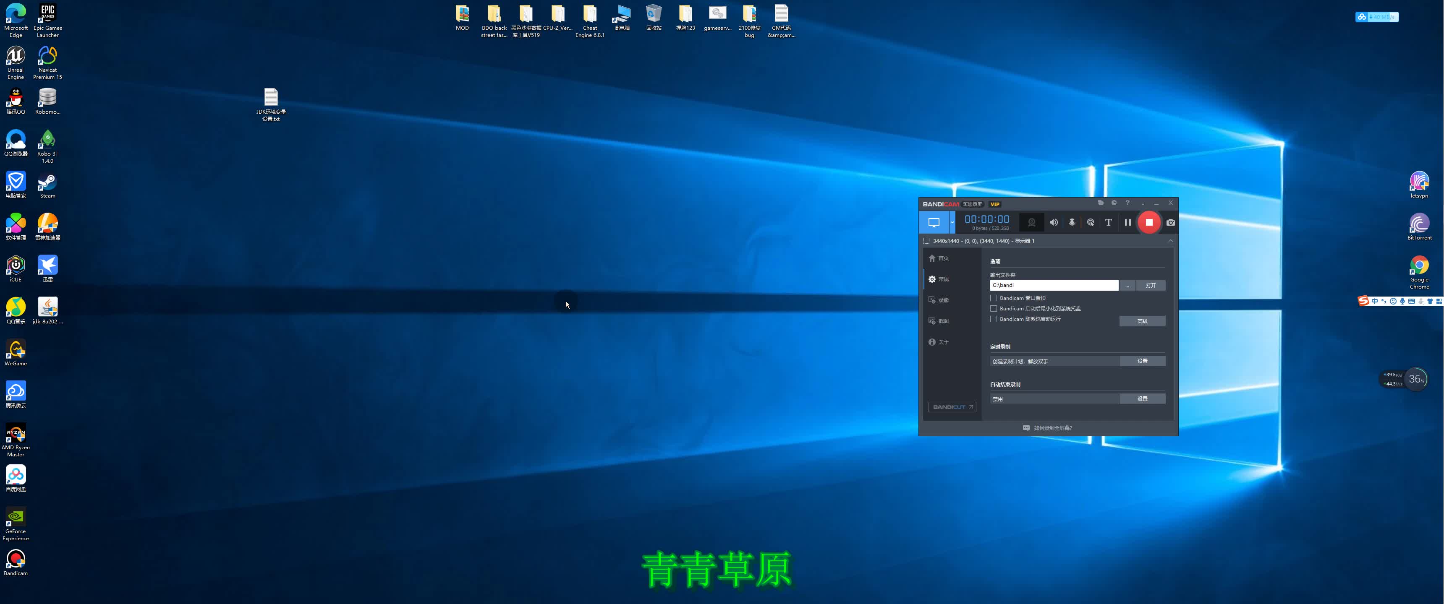This screenshot has height=604, width=1444.
Task: Click the 36% memory usage floating widget
Action: click(1417, 379)
